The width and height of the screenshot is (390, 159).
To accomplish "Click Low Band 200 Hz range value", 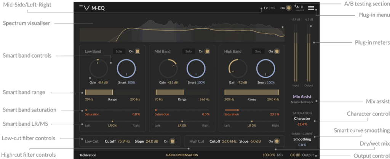I will (x=135, y=99).
